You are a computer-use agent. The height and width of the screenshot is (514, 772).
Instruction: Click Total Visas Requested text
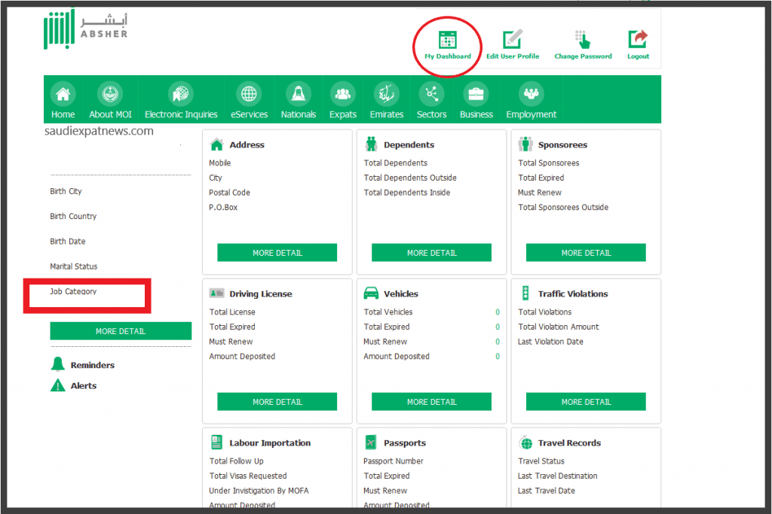click(x=247, y=476)
